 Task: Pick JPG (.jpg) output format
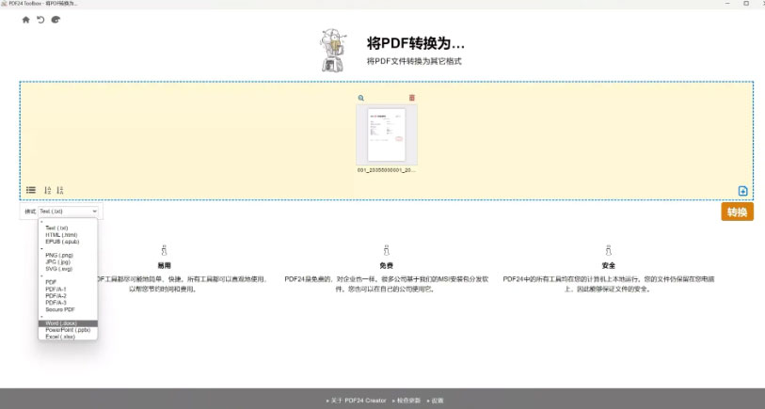tap(58, 261)
